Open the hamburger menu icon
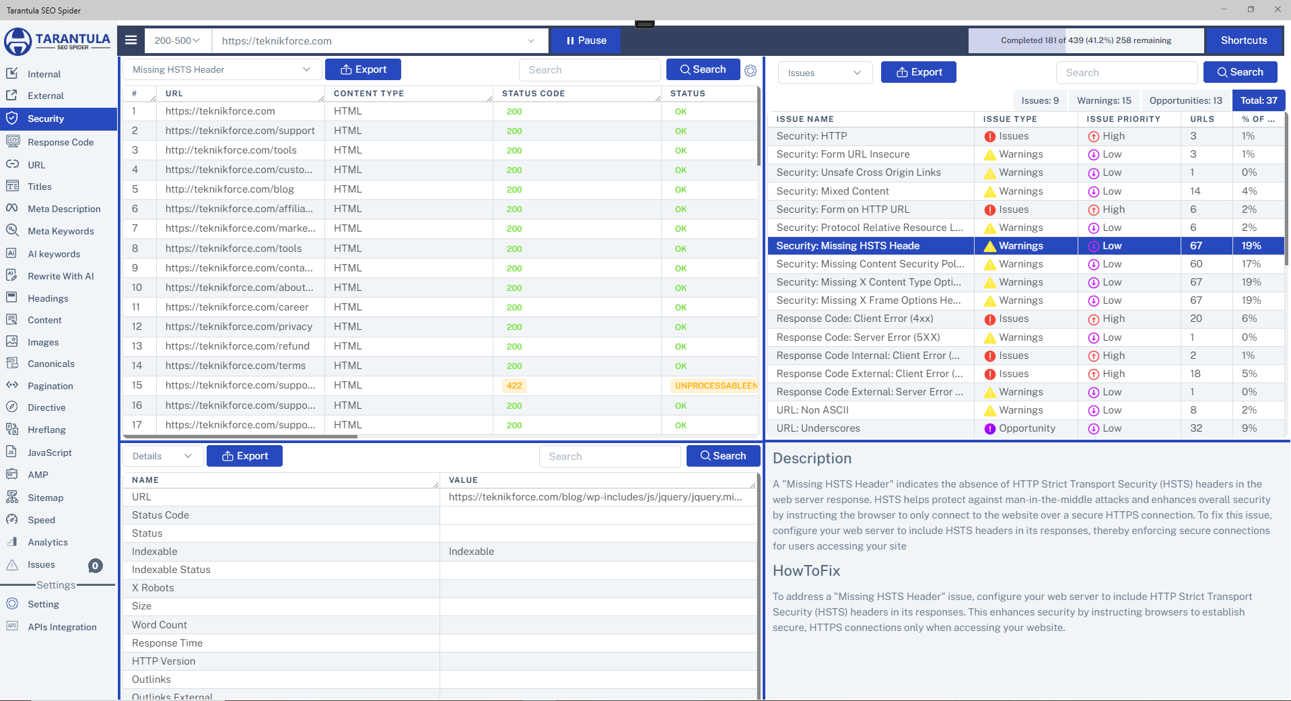The height and width of the screenshot is (701, 1291). click(131, 40)
